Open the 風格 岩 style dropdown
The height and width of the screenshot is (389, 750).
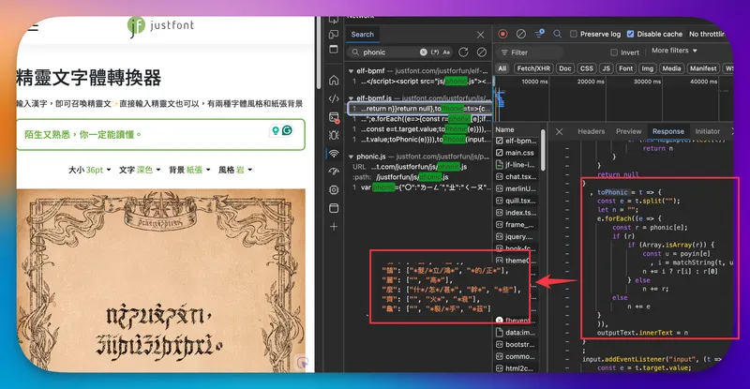coord(235,170)
